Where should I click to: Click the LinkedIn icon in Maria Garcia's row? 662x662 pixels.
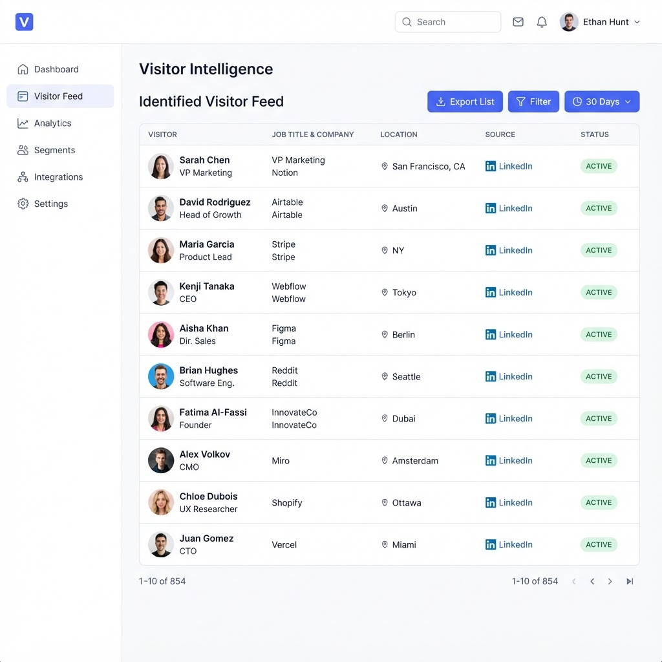coord(491,250)
